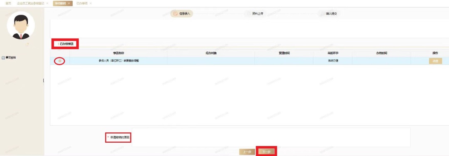
Task: Switch to the 首页 tab
Action: coord(8,3)
